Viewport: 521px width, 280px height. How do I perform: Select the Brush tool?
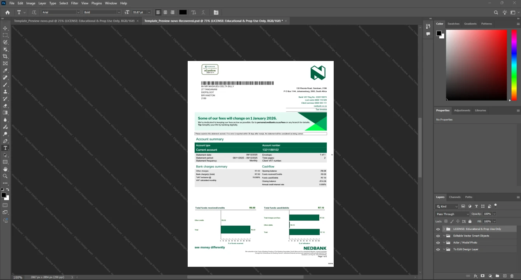pos(5,85)
